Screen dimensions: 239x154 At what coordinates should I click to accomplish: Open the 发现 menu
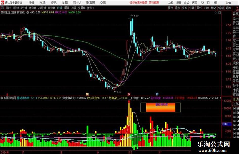pos(65,3)
